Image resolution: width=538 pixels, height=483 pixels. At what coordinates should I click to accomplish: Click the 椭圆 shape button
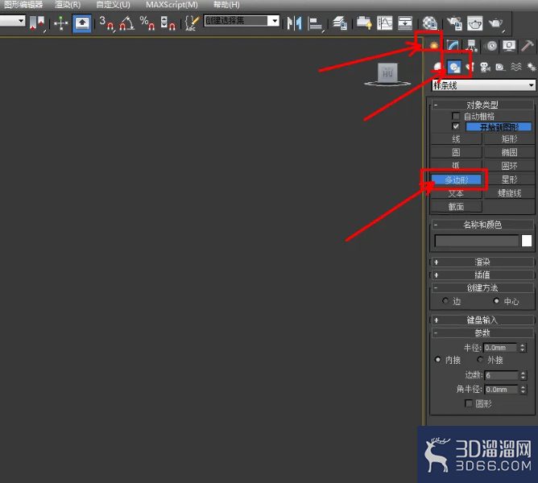click(510, 152)
